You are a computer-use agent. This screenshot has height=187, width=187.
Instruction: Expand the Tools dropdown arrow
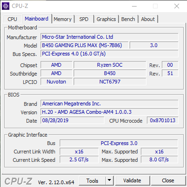point(110,181)
